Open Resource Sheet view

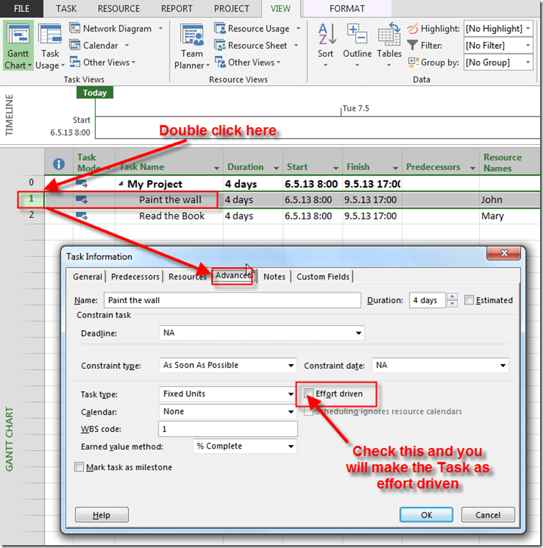pyautogui.click(x=221, y=45)
